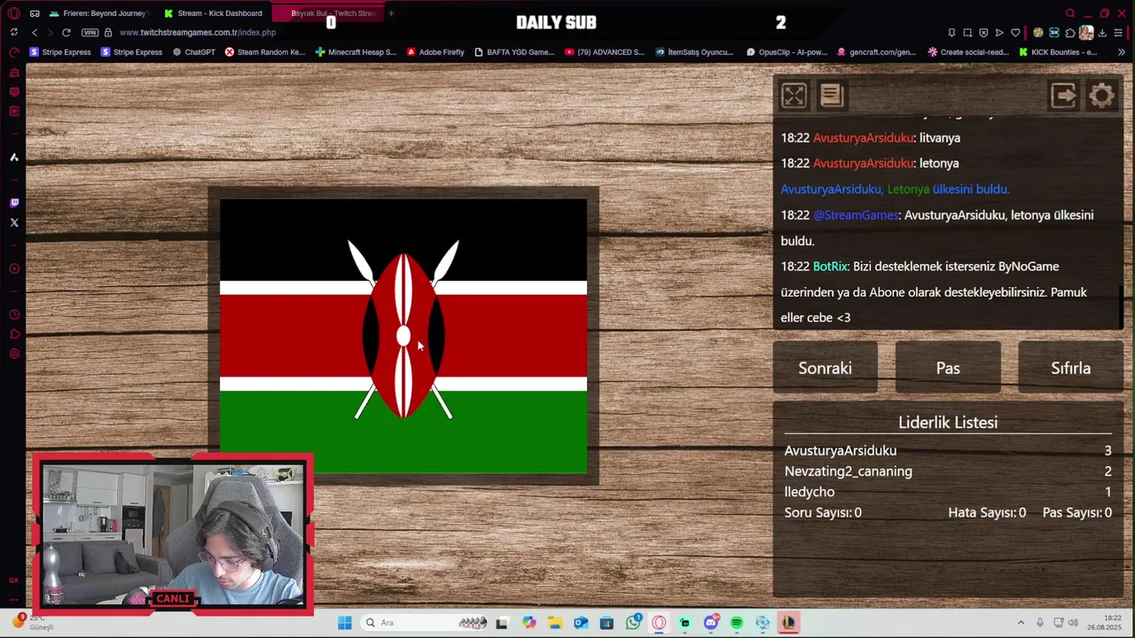Click the browser search magnifier icon
This screenshot has width=1135, height=638.
point(1070,13)
